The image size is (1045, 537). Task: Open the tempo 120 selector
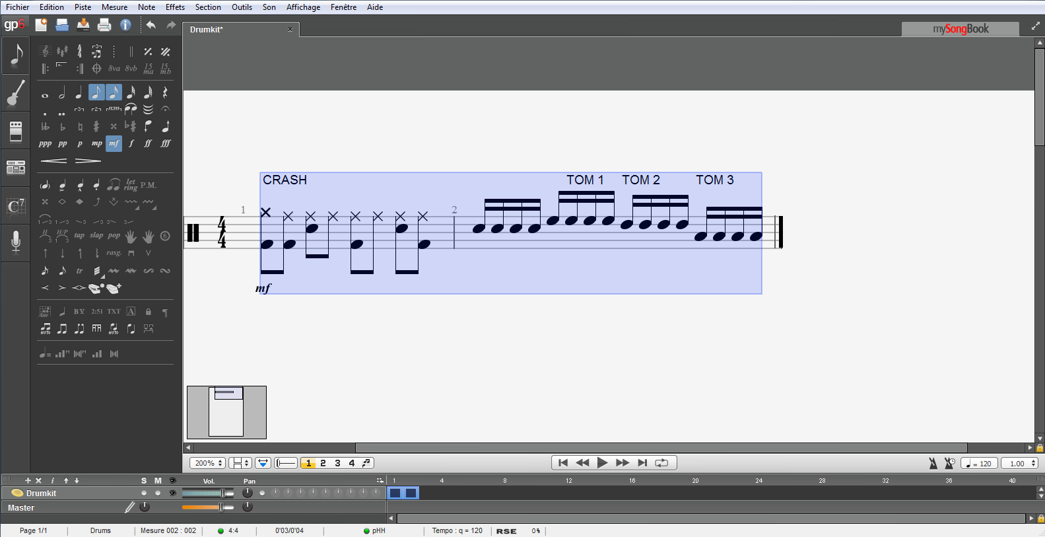tap(979, 463)
